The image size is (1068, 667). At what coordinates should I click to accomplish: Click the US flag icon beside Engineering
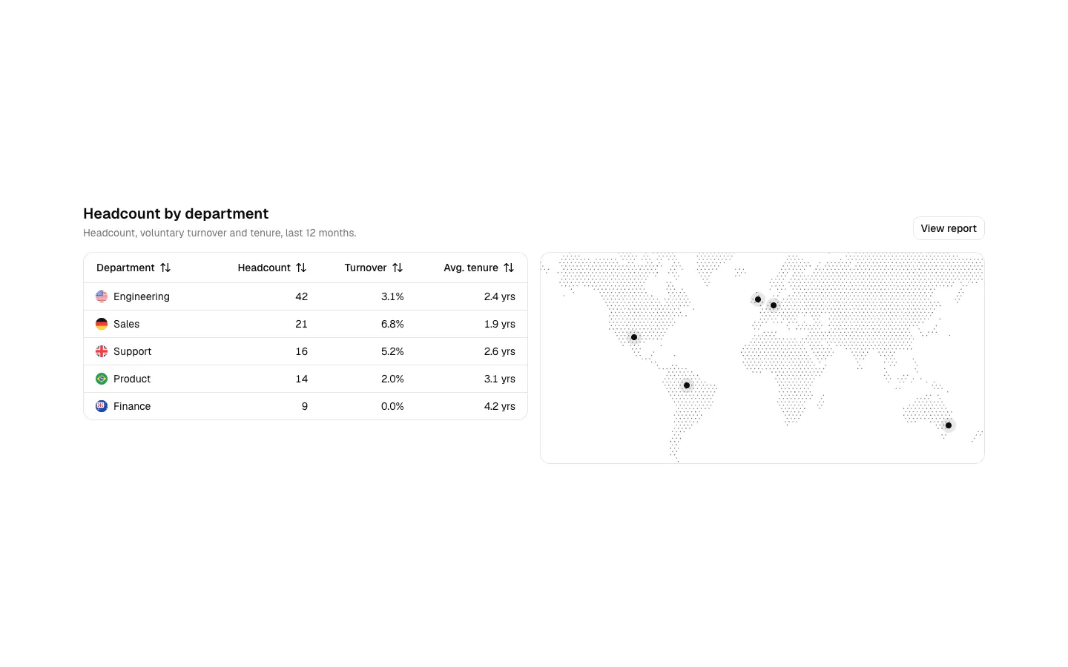[102, 296]
